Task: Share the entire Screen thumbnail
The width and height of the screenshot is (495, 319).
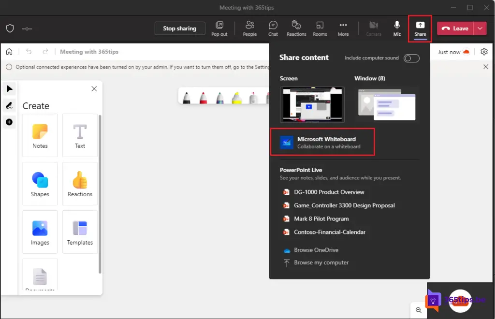Action: pos(312,104)
